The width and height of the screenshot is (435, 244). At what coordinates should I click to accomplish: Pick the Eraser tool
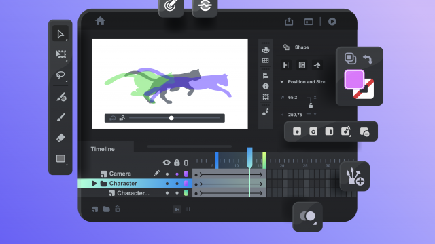tap(60, 138)
